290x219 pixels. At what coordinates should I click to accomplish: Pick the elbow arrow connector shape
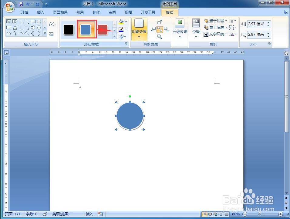tap(27, 28)
